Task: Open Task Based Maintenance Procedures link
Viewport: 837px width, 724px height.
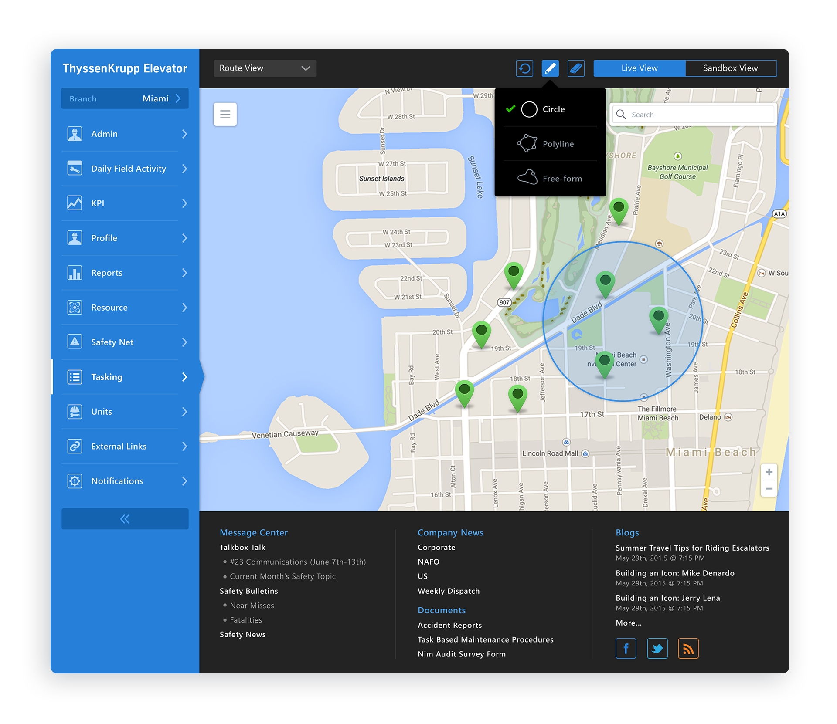Action: [x=486, y=640]
